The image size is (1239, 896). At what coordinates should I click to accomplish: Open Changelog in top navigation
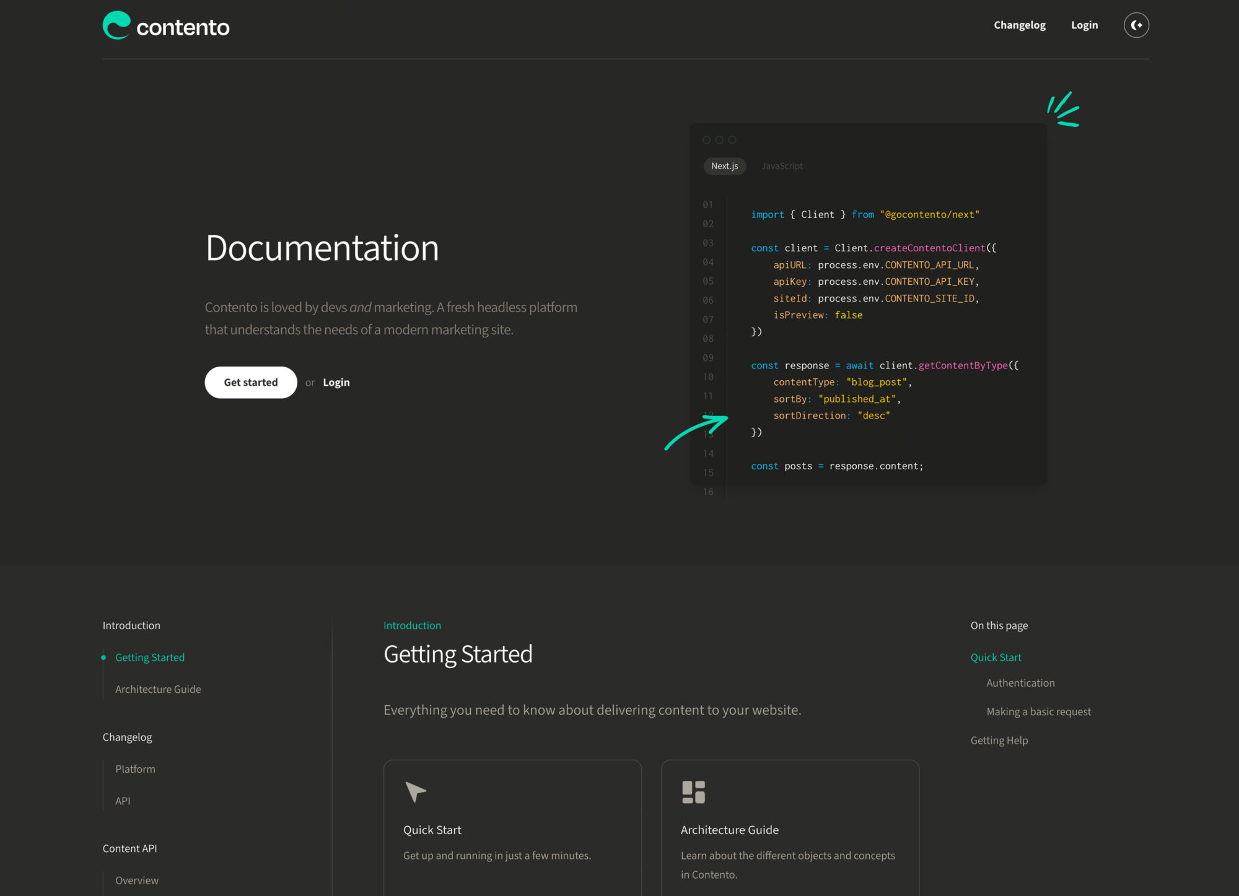(1019, 25)
